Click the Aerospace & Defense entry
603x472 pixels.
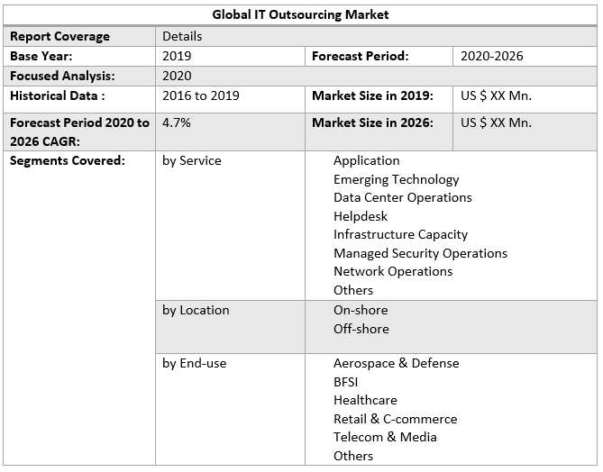coord(396,363)
